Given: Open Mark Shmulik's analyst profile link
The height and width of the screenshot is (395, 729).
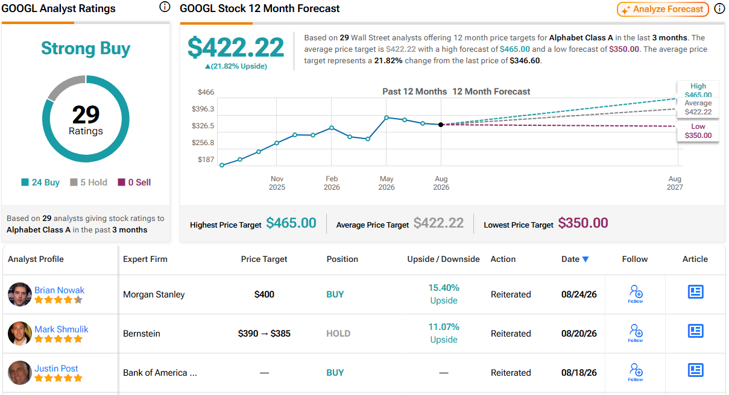Looking at the screenshot, I should coord(61,329).
